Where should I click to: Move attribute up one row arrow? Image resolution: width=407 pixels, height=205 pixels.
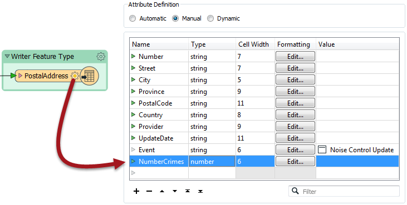point(162,191)
